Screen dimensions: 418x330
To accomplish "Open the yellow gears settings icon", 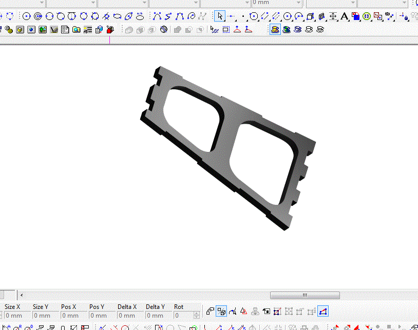I will (x=9, y=29).
